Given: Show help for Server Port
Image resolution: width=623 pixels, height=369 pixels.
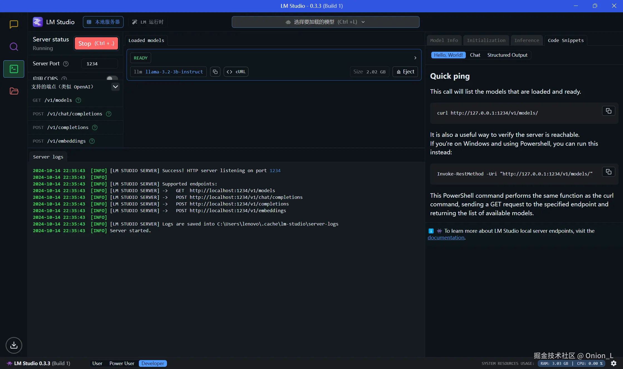Looking at the screenshot, I should pyautogui.click(x=66, y=64).
